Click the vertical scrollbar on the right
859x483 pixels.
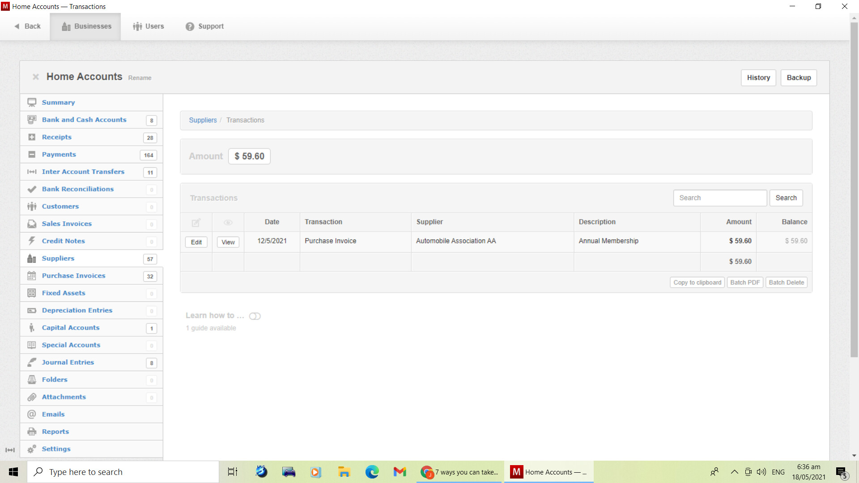point(854,188)
